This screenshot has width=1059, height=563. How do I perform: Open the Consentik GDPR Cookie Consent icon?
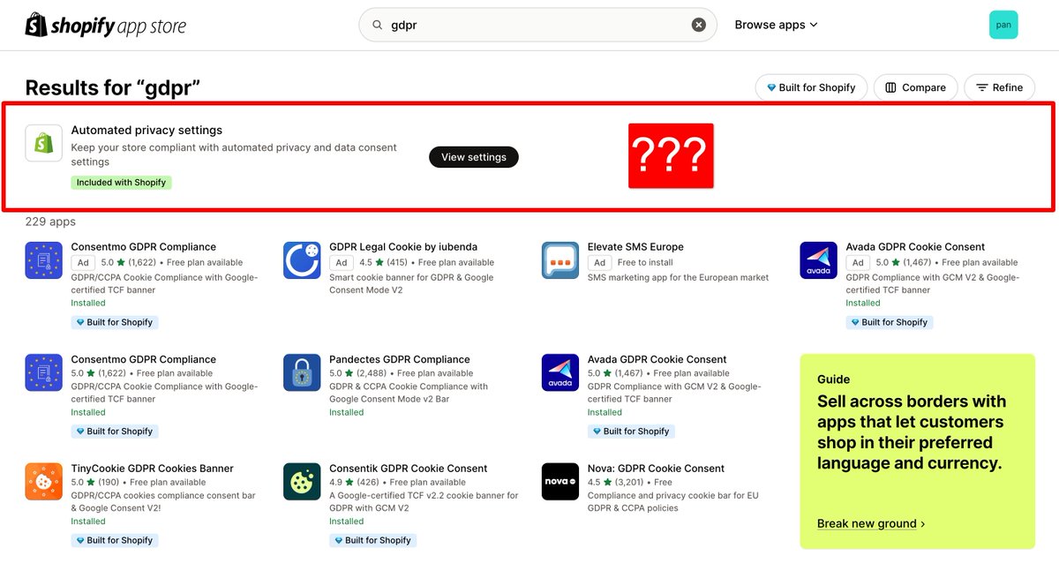pos(302,482)
